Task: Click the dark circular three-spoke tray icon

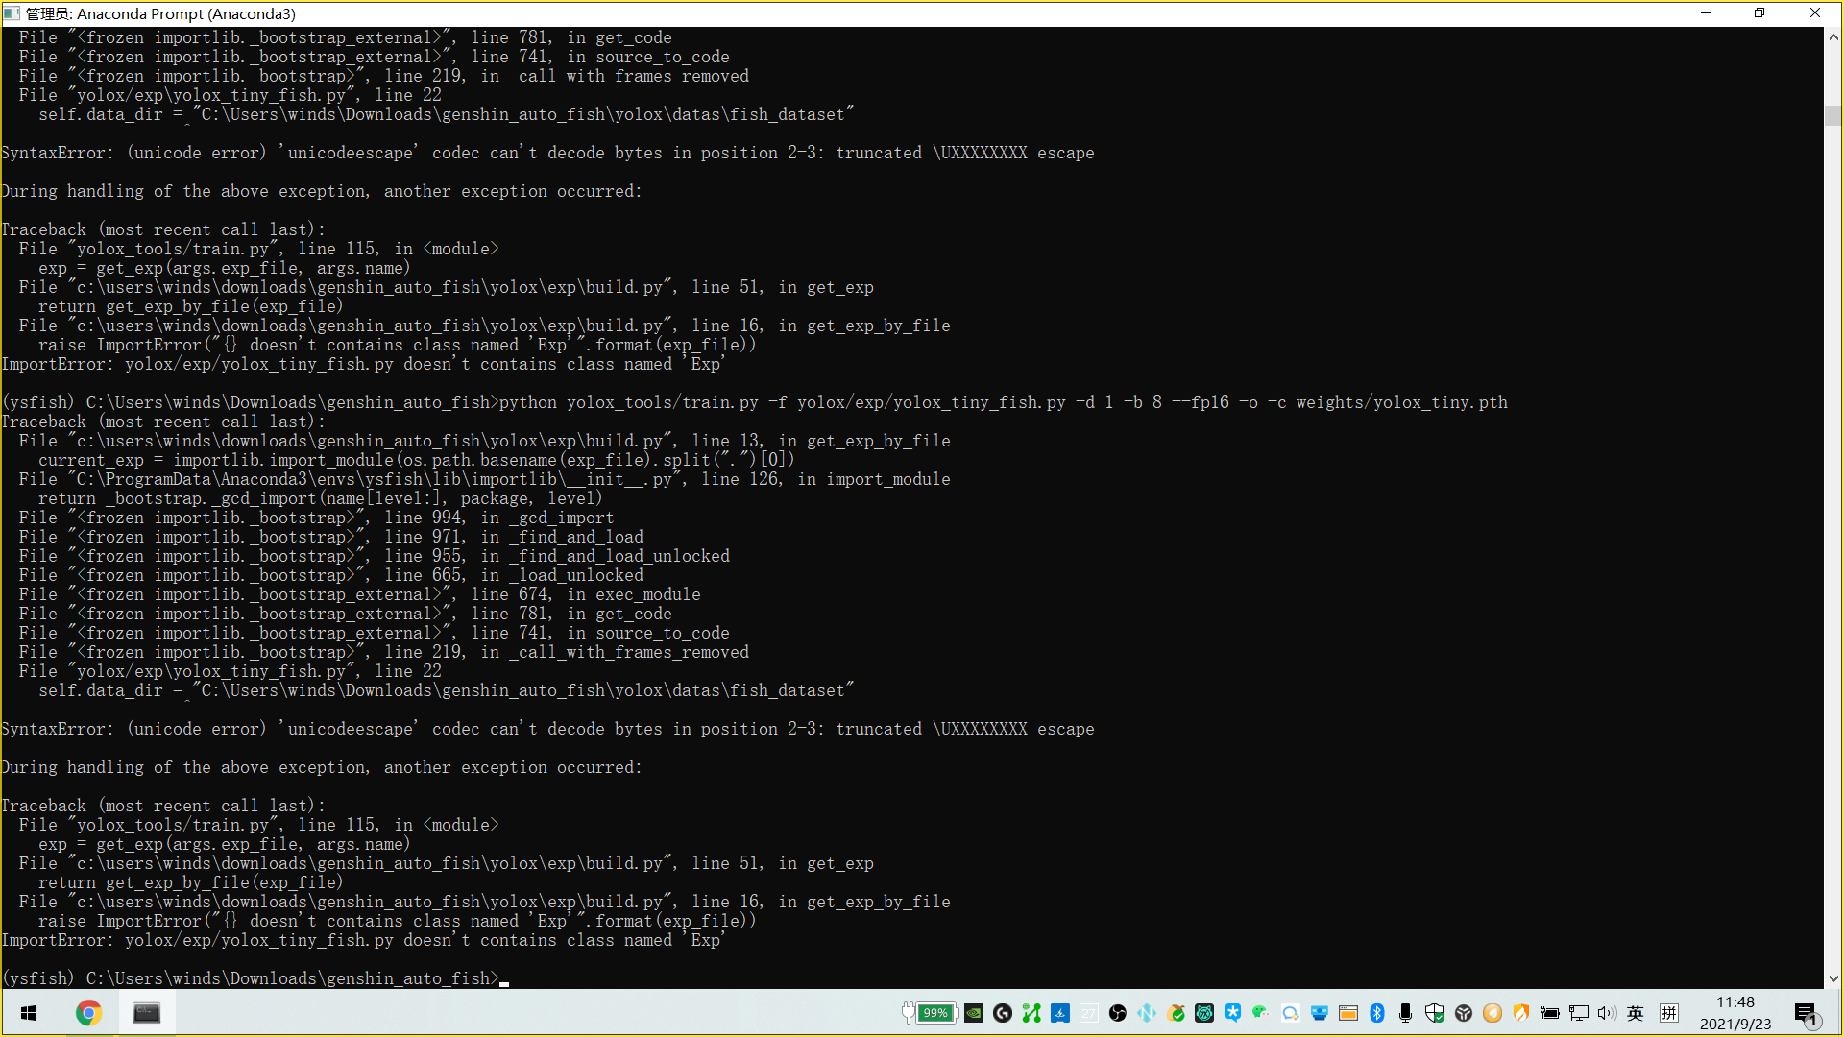Action: click(1464, 1013)
